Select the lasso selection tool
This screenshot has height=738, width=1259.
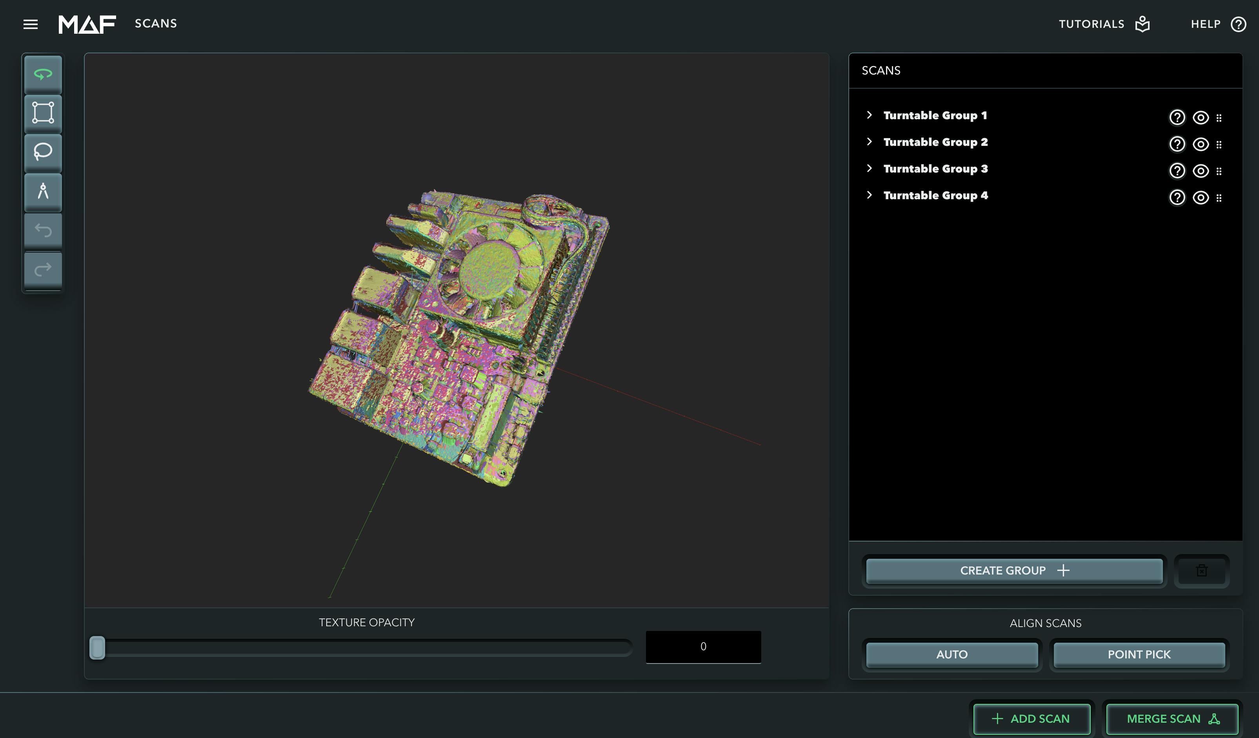click(43, 151)
